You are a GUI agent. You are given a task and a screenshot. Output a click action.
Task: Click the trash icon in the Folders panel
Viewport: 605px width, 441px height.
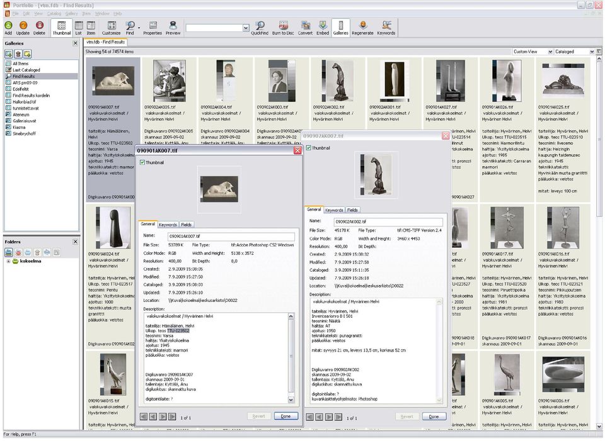click(37, 253)
